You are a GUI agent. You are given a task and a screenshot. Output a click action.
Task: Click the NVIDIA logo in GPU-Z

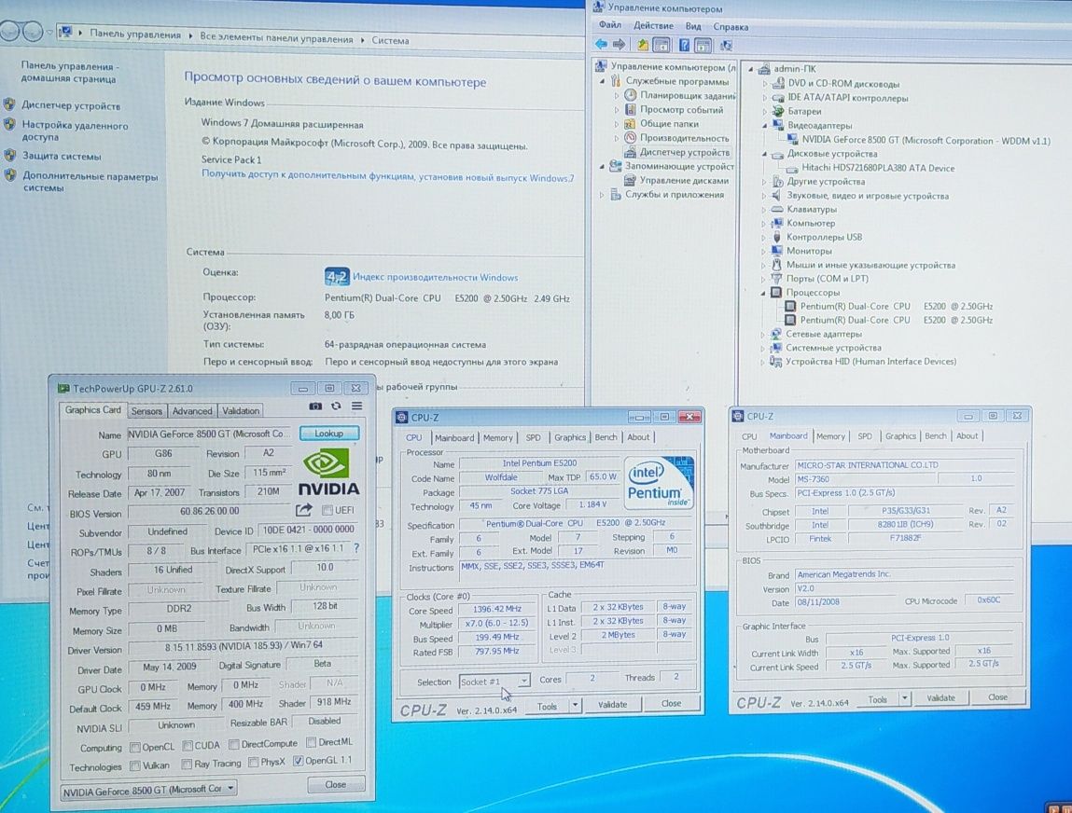(x=328, y=472)
